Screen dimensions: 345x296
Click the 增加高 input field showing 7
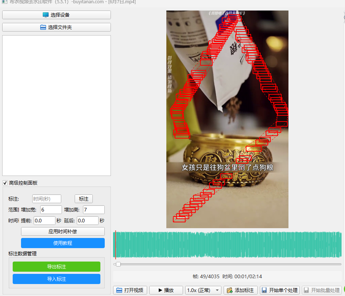click(x=93, y=210)
